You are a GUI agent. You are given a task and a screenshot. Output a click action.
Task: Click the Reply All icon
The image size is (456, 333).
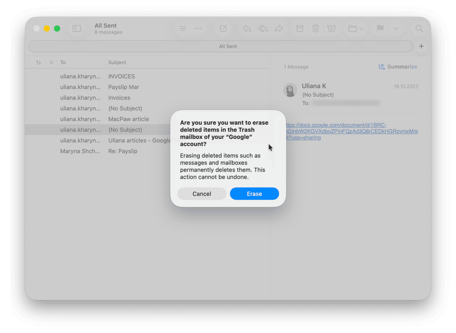pos(263,29)
